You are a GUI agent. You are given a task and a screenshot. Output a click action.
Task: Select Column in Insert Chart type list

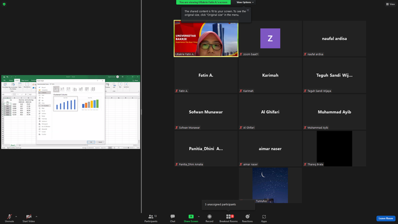coord(44,93)
